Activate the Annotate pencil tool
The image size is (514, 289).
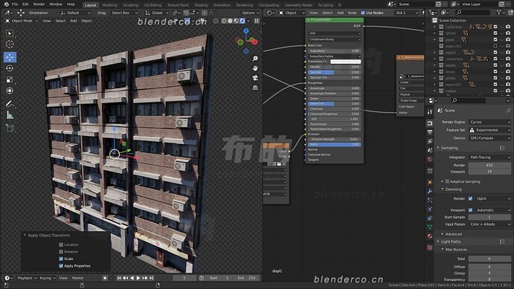(10, 104)
